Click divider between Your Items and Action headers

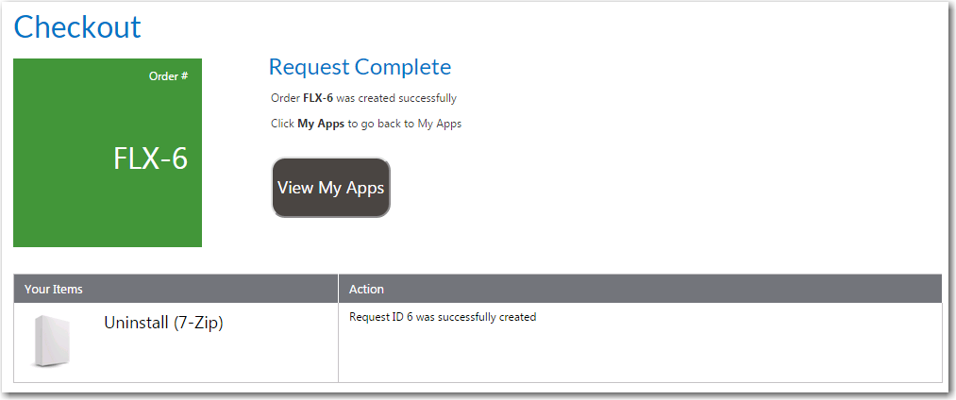coord(338,289)
